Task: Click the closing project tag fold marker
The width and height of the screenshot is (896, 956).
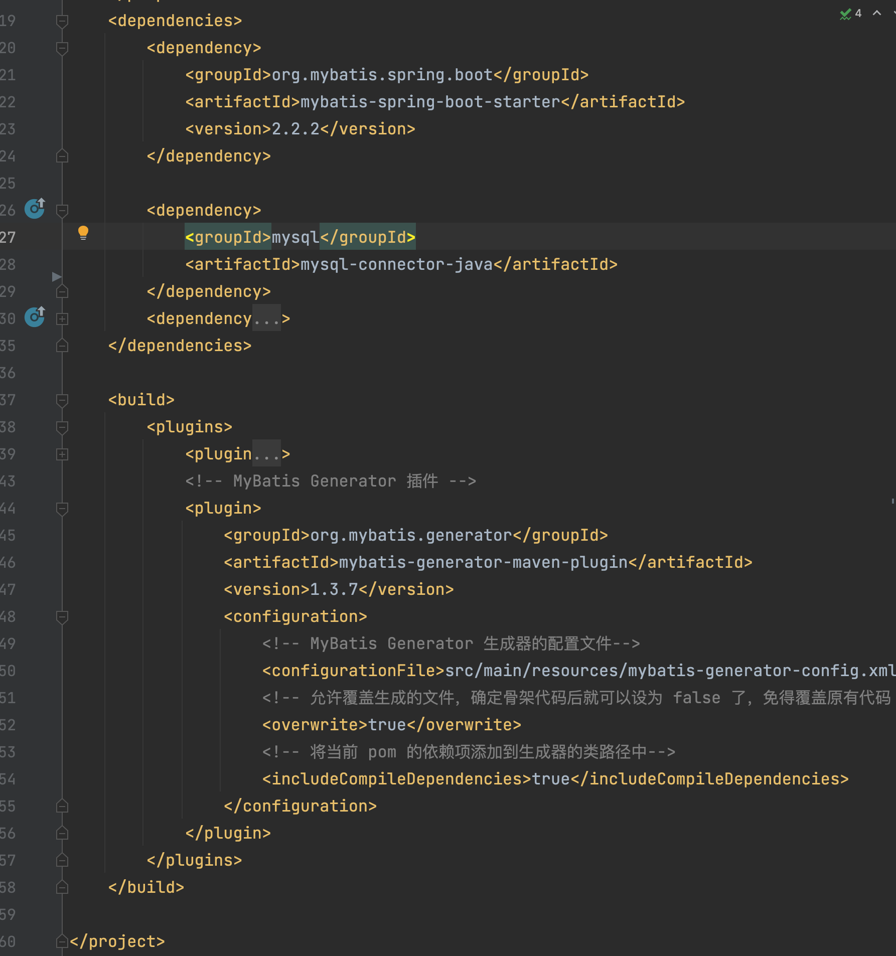Action: coord(62,941)
